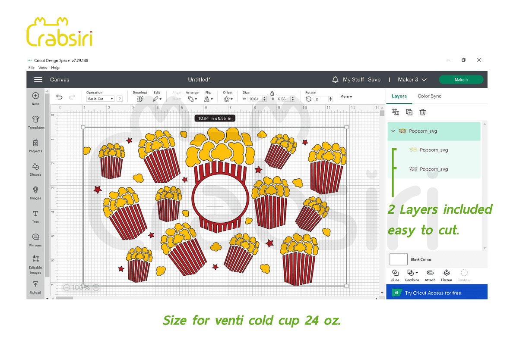Click the Upload icon
510x352 pixels.
click(x=35, y=285)
